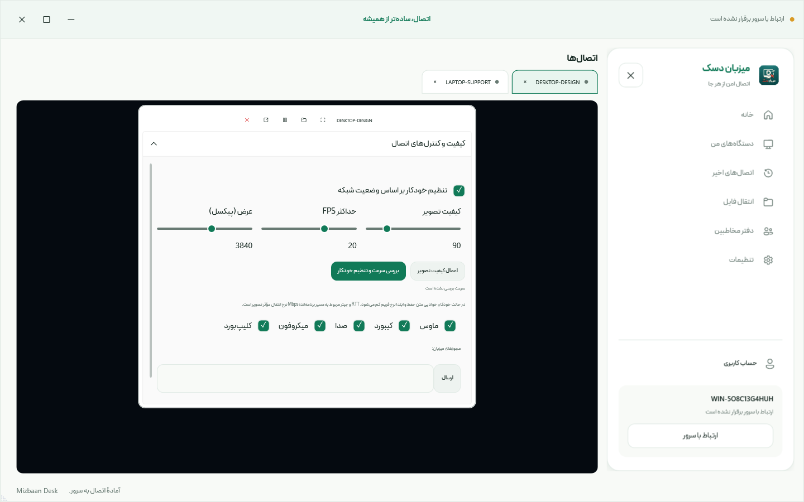
Task: Click the حداکثر FPS slider handle
Action: 324,229
